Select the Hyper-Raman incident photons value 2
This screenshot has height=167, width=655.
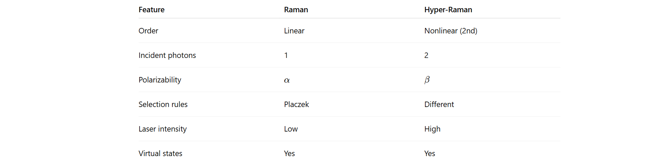tap(426, 56)
